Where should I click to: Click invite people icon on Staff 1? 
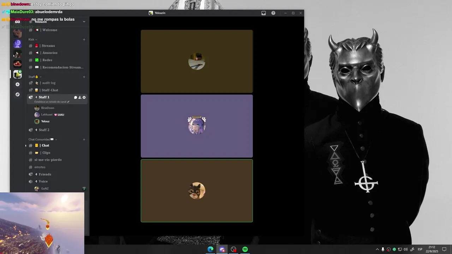coord(79,97)
